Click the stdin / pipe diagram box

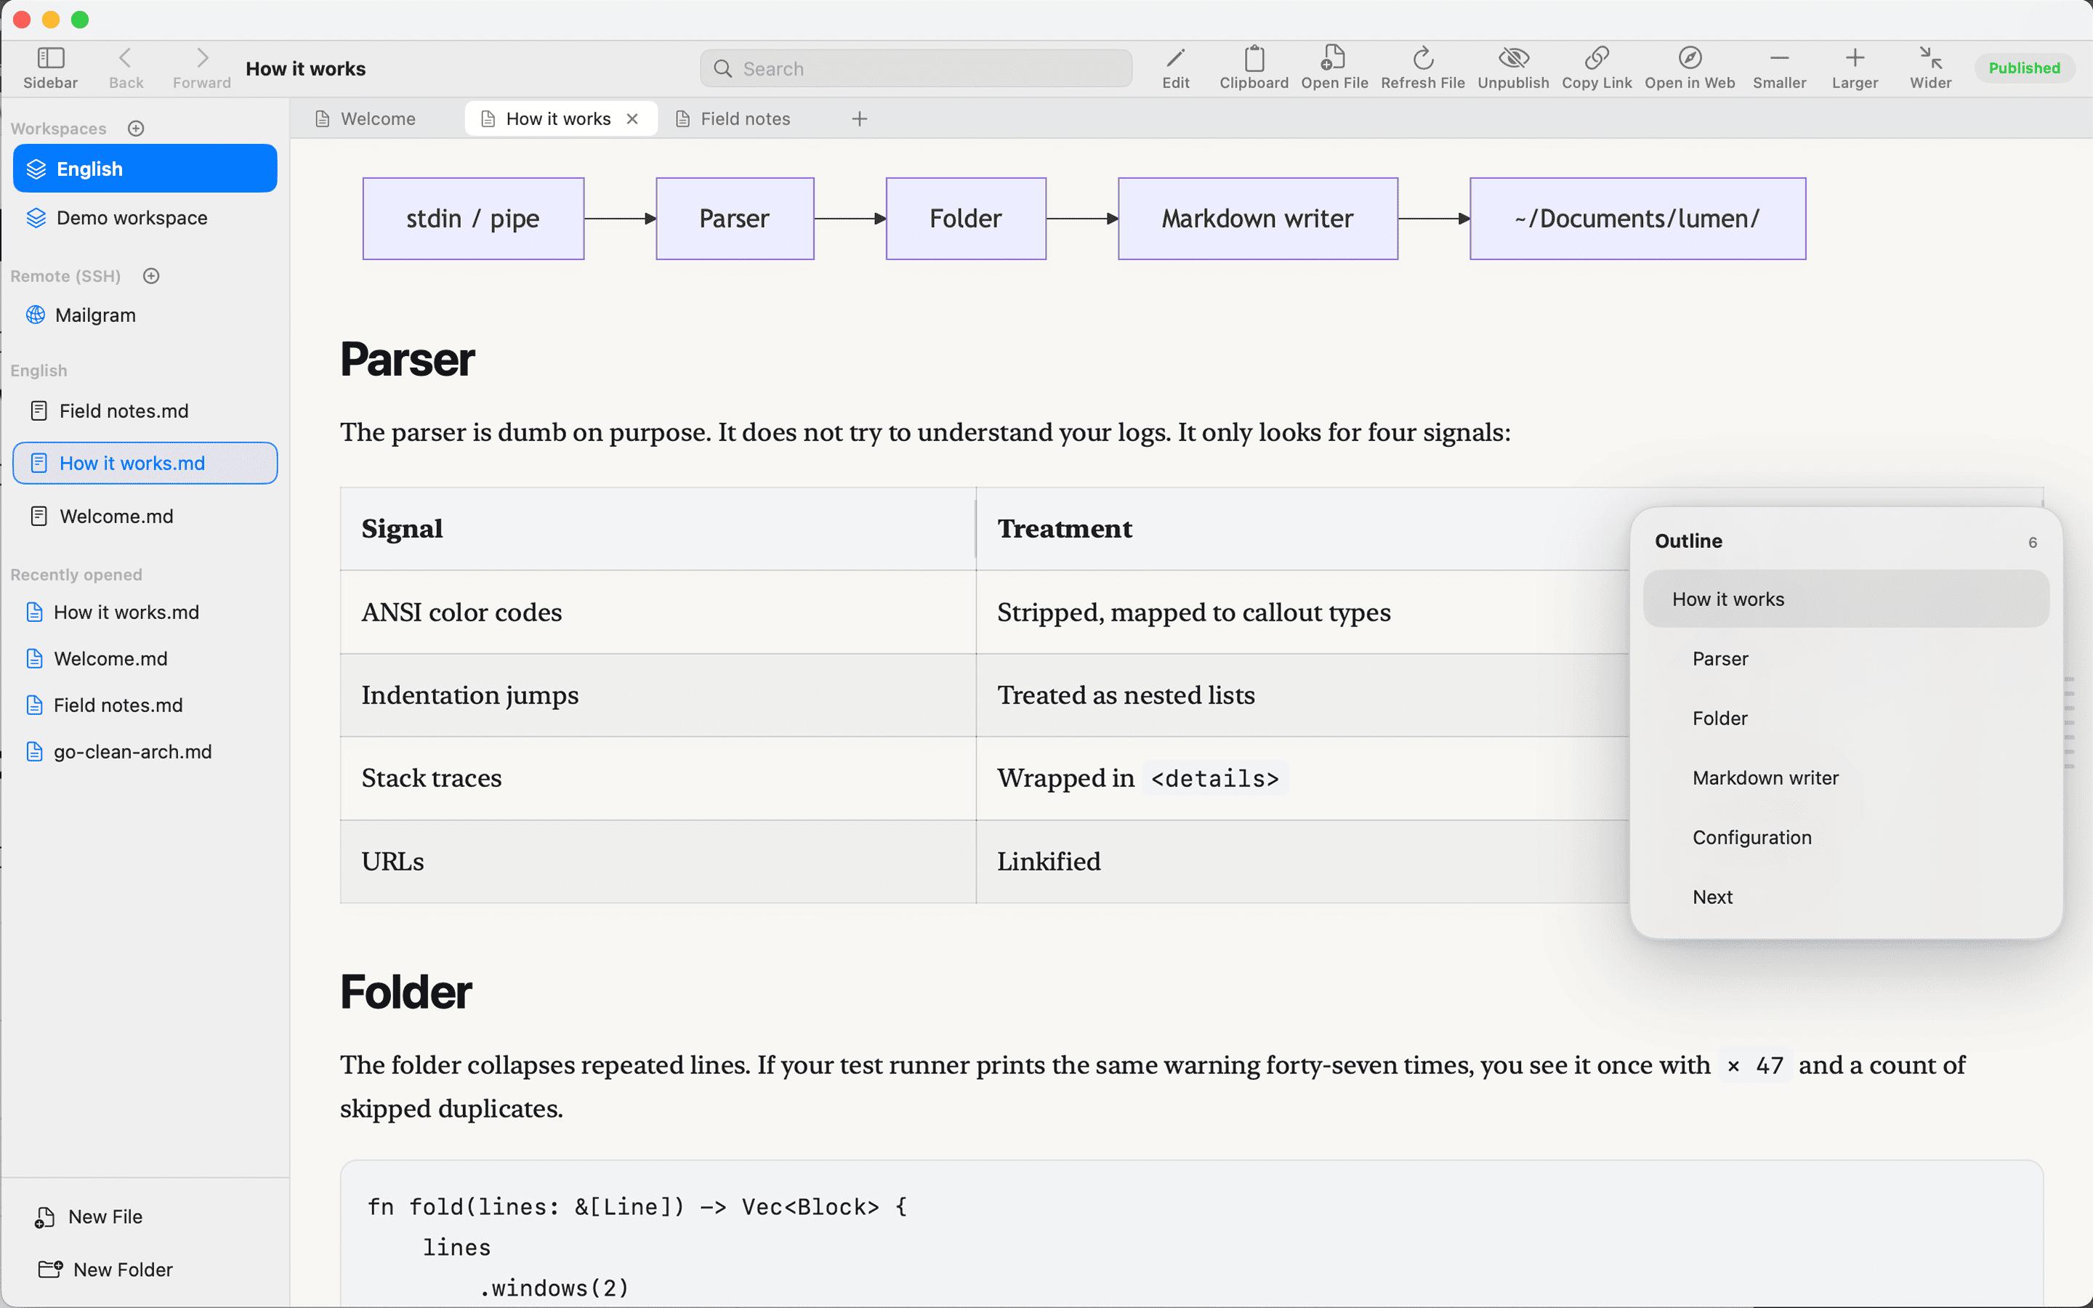coord(473,219)
